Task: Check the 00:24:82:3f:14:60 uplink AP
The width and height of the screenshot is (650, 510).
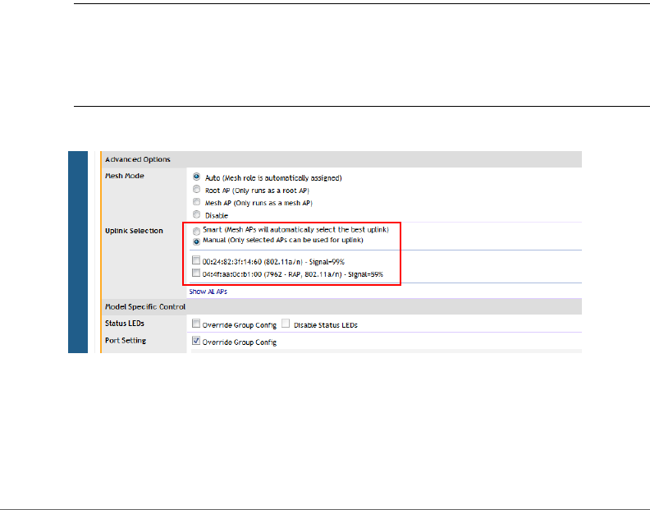Action: coord(196,260)
